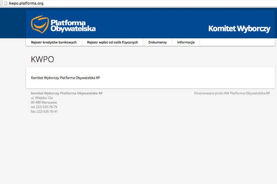Screen dimensions: 277x184
Task: Click the postal line 00-490 Warszawa
Action: pyautogui.click(x=44, y=102)
